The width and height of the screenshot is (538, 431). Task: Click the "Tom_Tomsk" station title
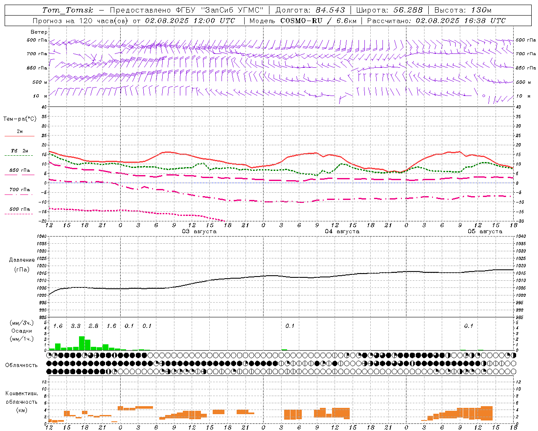68,10
